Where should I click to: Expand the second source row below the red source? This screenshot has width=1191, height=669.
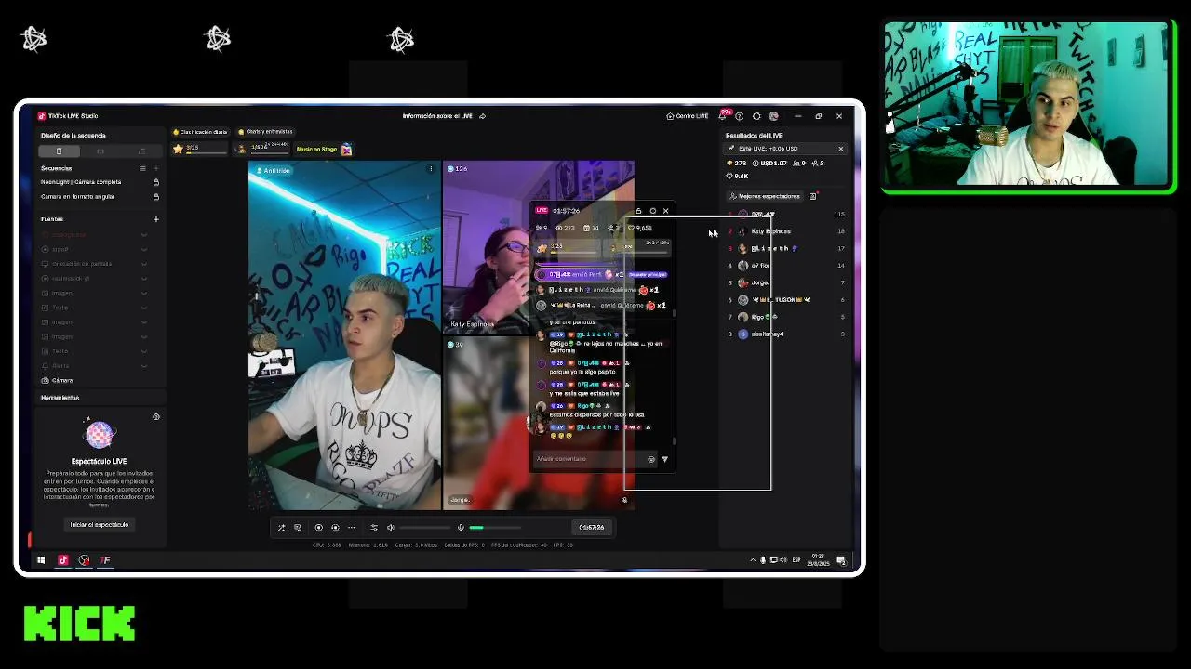[143, 249]
